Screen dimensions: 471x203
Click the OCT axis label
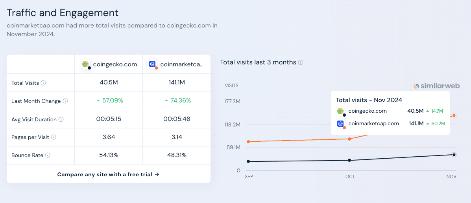tap(350, 177)
